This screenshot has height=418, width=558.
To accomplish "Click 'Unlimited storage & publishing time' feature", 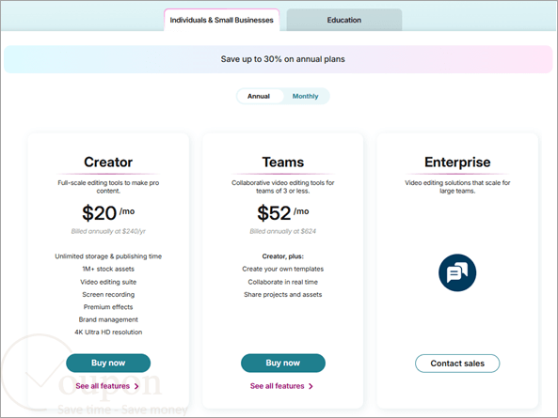I will click(108, 256).
